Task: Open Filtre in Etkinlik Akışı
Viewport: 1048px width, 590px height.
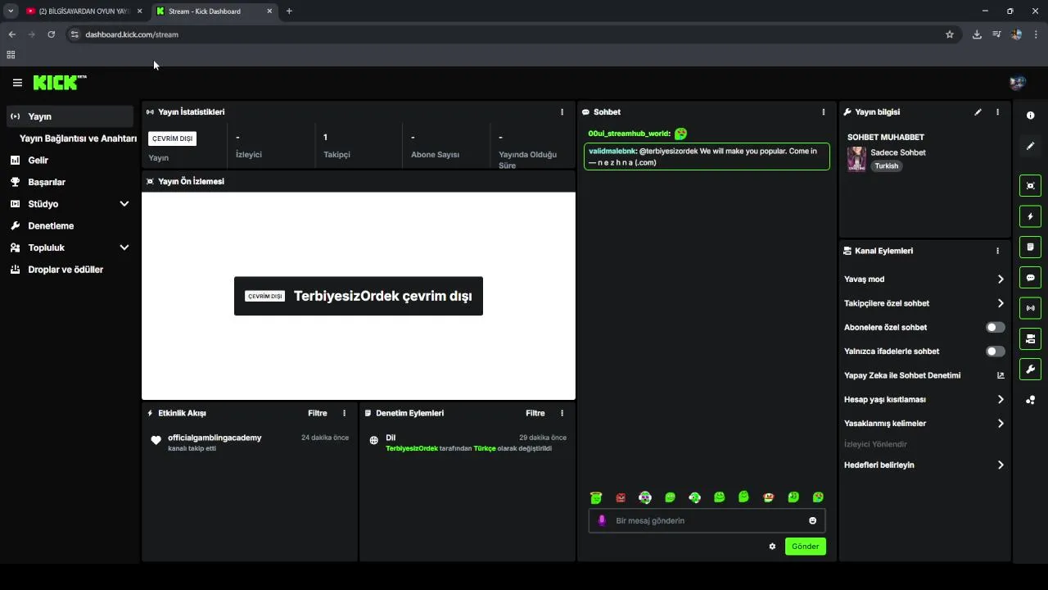Action: click(318, 413)
